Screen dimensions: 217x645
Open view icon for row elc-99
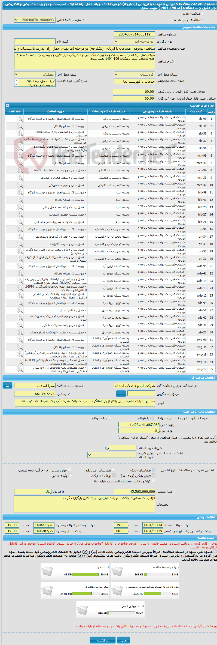click(20, 119)
